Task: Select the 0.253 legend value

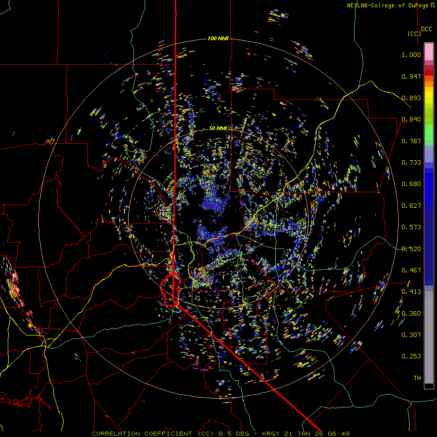Action: point(411,356)
